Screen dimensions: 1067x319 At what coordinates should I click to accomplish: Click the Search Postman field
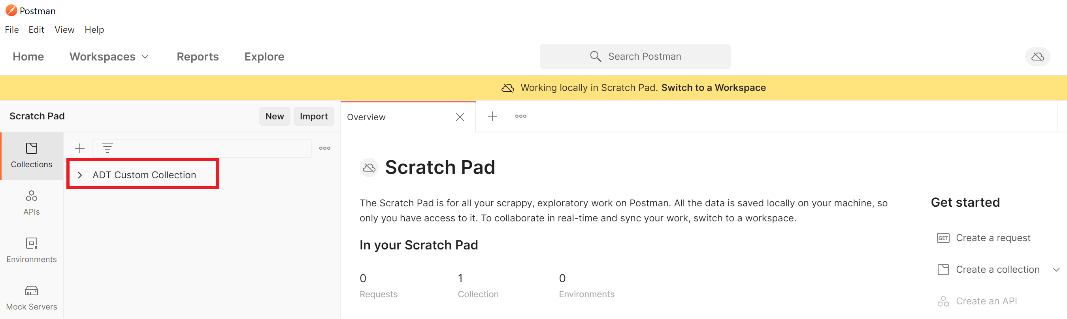(x=635, y=57)
